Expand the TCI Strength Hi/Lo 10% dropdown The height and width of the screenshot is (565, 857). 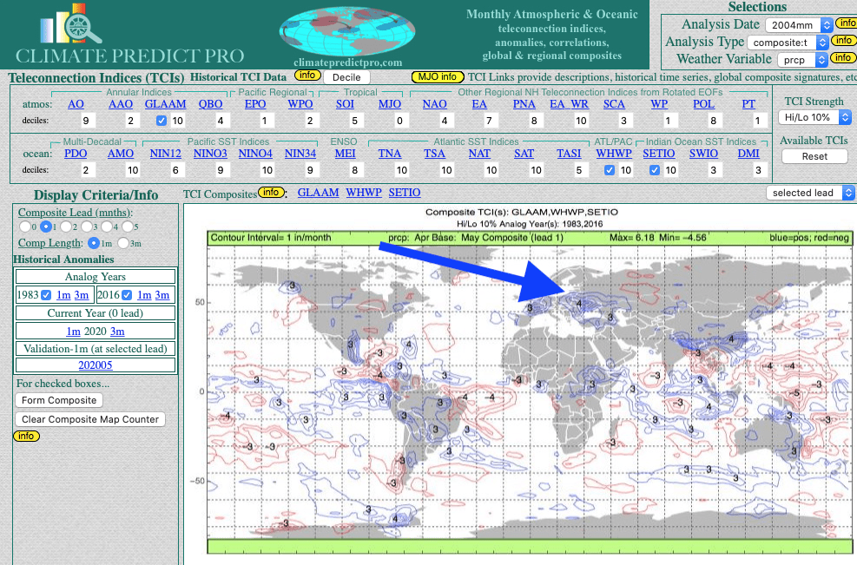coord(816,117)
